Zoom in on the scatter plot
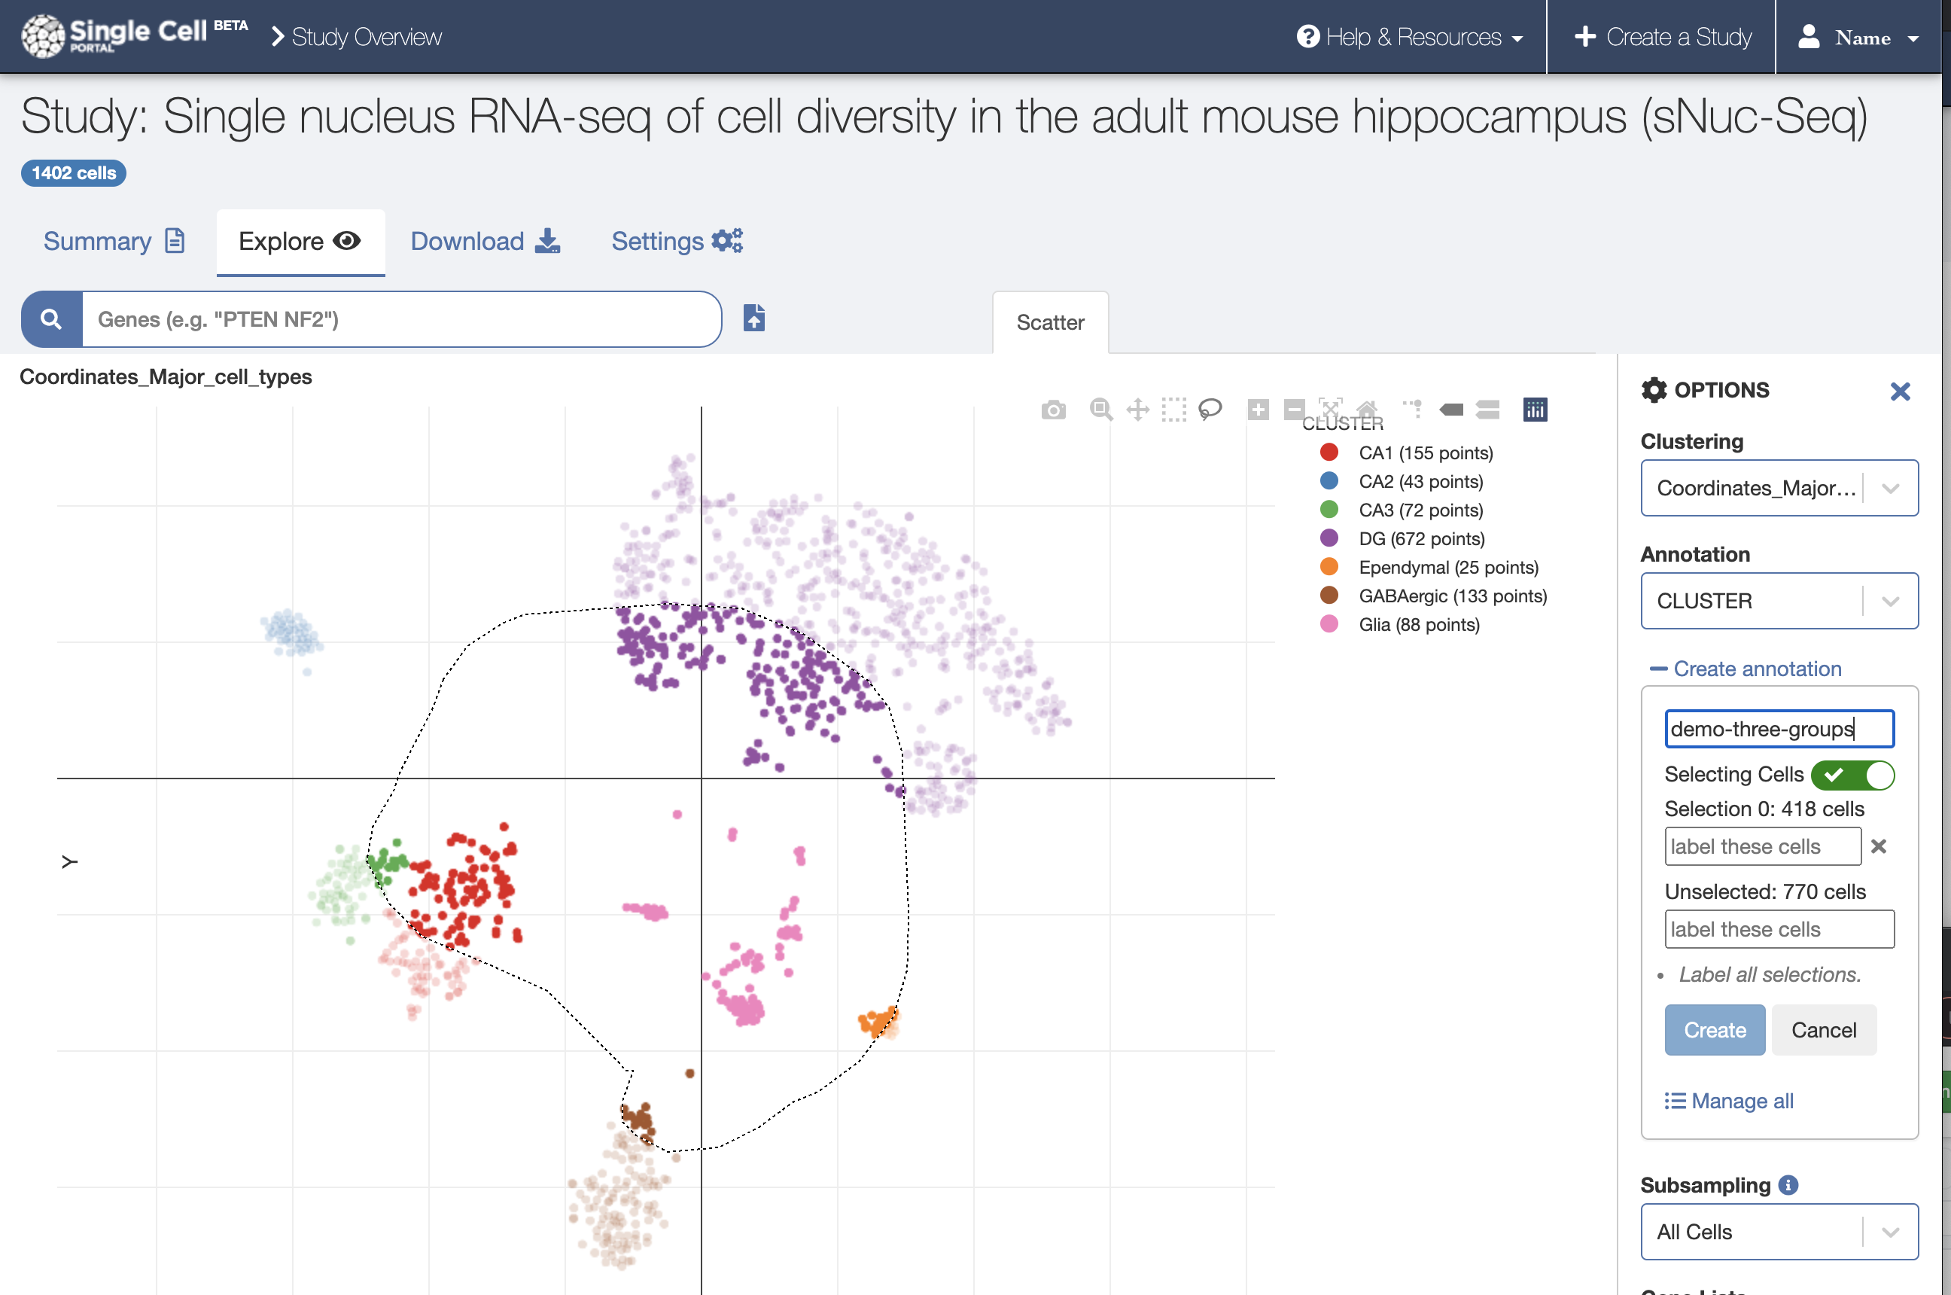The image size is (1951, 1295). pyautogui.click(x=1258, y=410)
